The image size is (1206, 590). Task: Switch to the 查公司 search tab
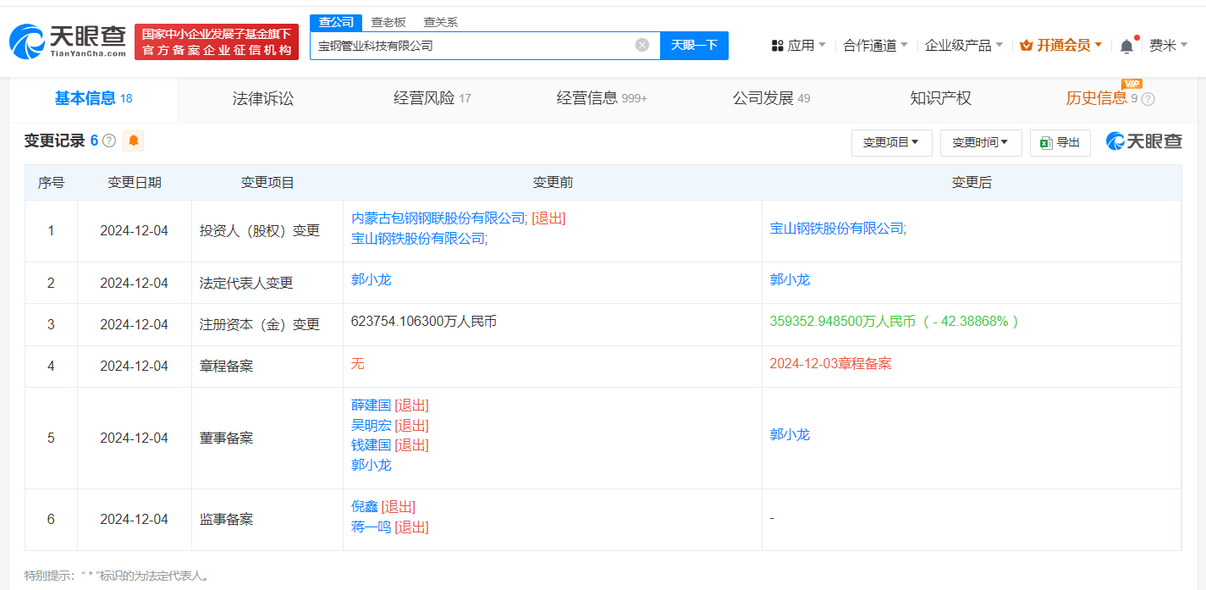pos(336,23)
